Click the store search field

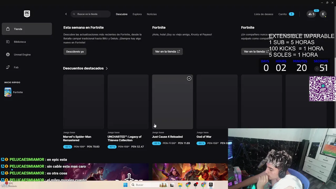pyautogui.click(x=91, y=14)
